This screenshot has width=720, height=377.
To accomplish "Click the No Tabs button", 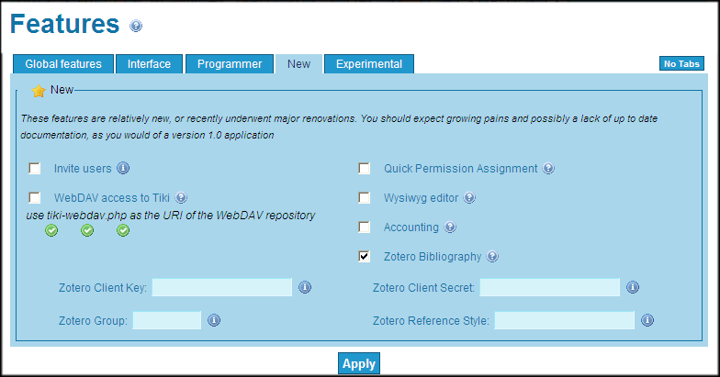I will [681, 64].
